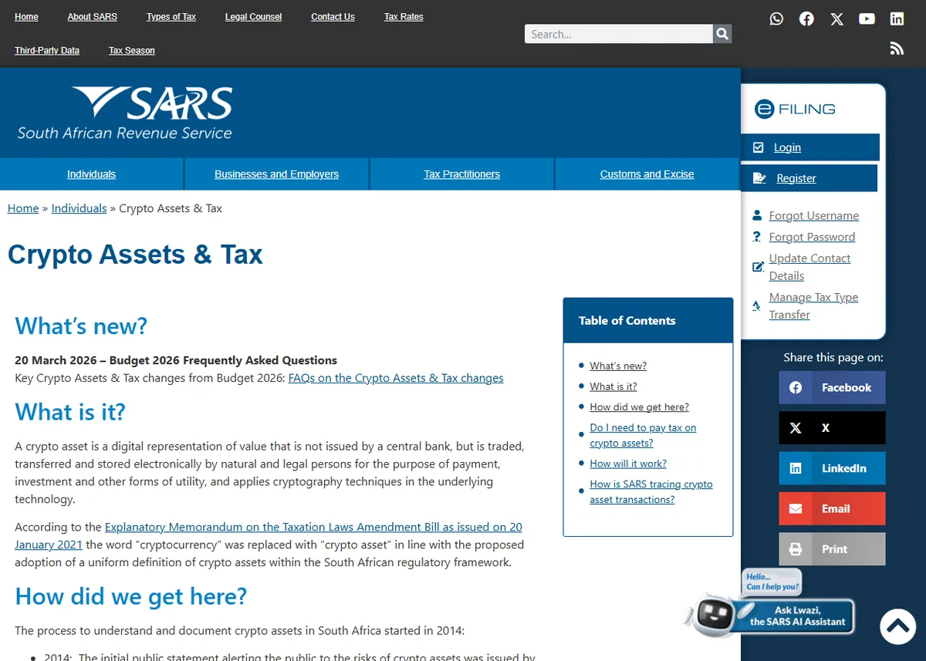
Task: Open the LinkedIn icon in header
Action: pyautogui.click(x=897, y=19)
